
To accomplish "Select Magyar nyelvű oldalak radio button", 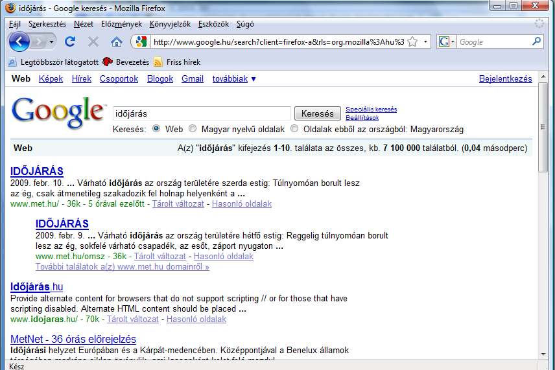I will point(192,129).
